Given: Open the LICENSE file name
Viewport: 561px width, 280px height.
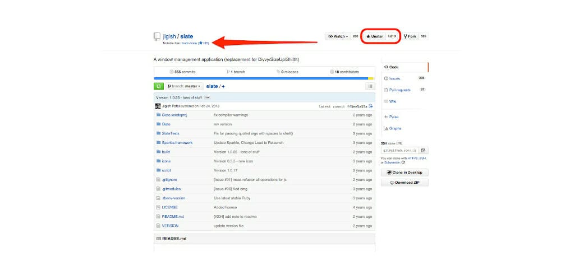Looking at the screenshot, I should (x=169, y=207).
